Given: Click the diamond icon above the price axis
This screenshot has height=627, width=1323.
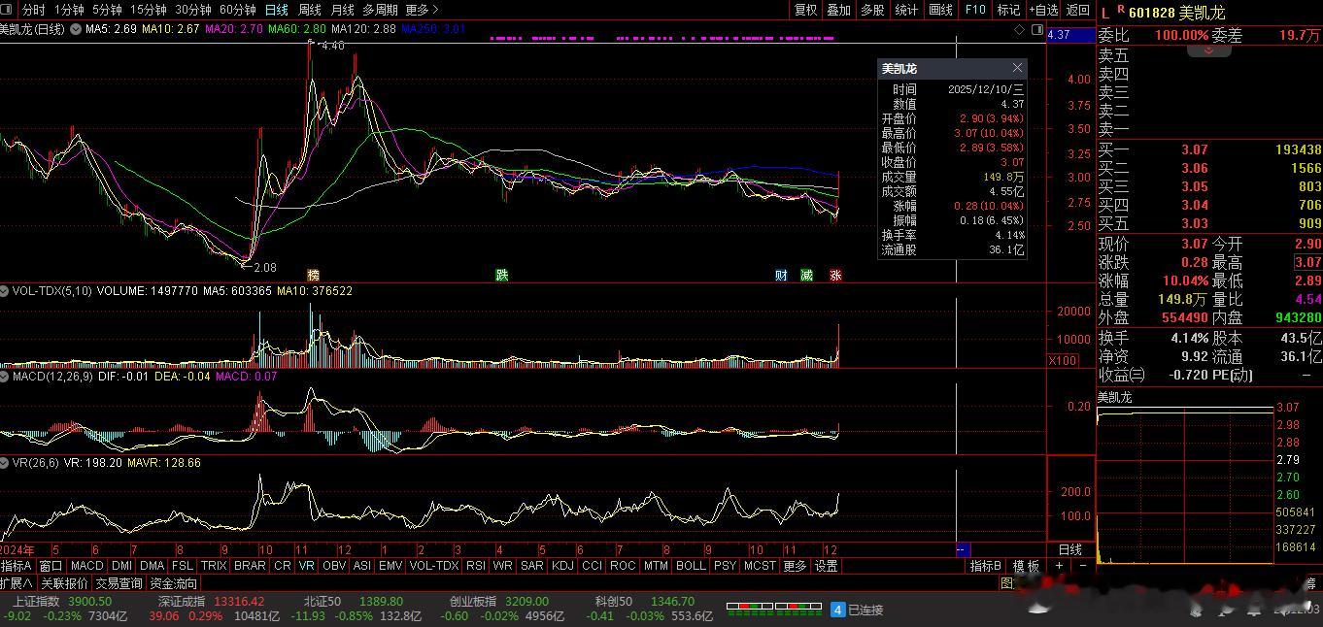Looking at the screenshot, I should coord(1019,30).
